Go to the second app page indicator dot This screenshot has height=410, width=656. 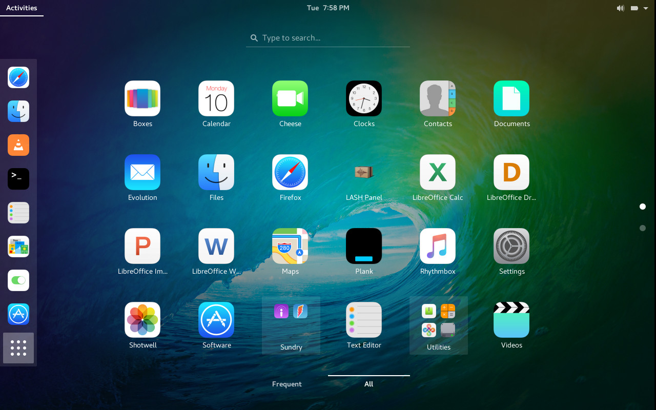point(643,228)
